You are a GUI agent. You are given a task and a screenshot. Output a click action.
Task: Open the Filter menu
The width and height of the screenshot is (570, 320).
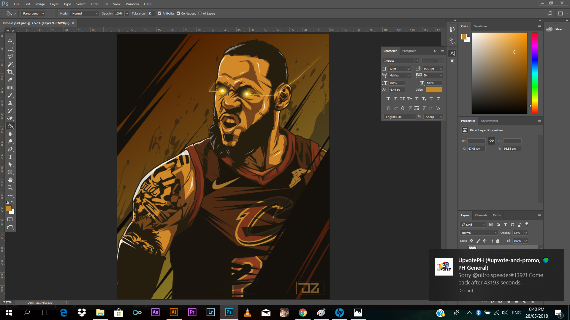point(94,4)
